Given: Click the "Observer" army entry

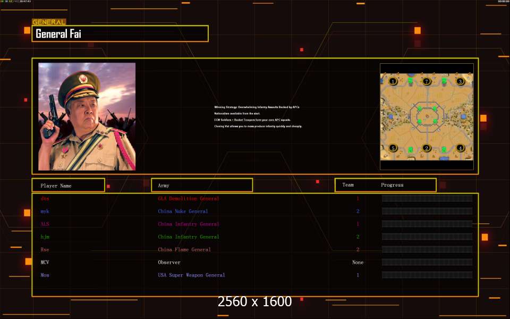Looking at the screenshot, I should (169, 262).
